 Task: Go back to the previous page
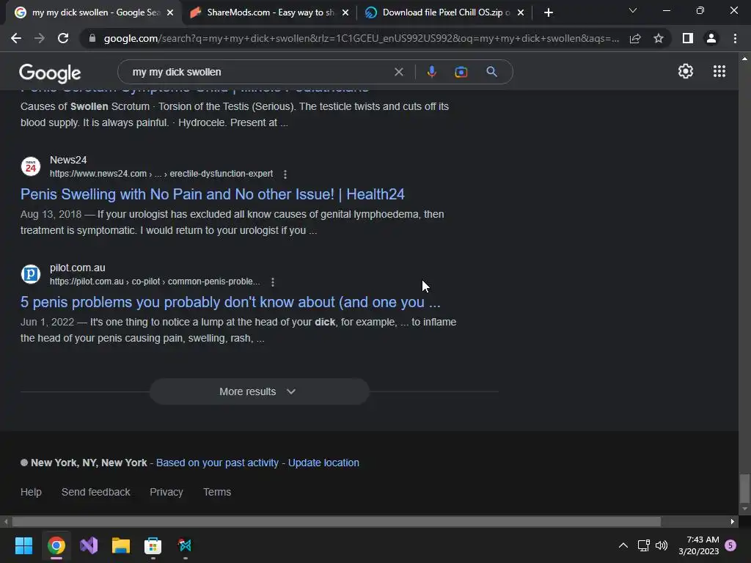(x=16, y=38)
